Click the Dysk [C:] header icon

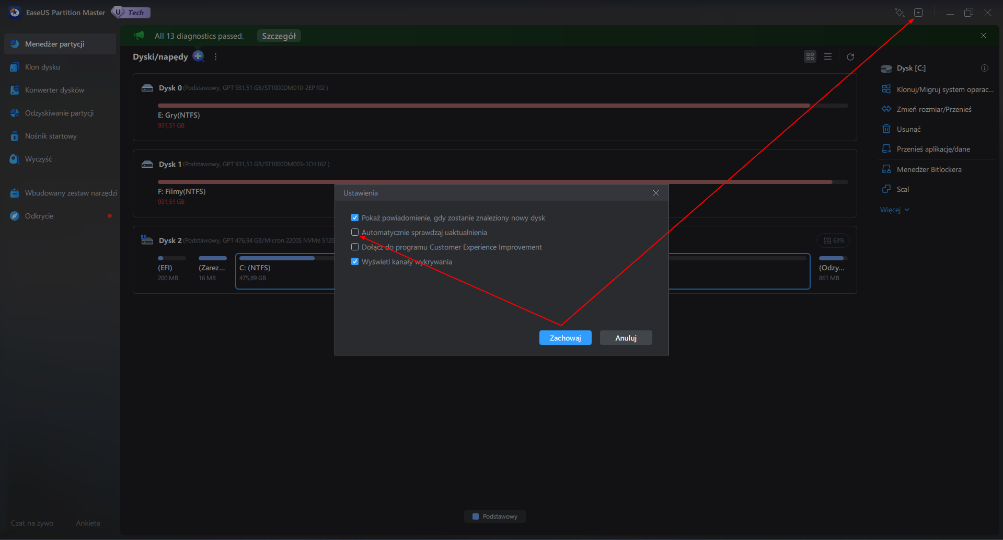point(886,68)
